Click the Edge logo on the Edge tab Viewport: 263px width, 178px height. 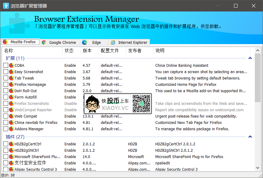pyautogui.click(x=84, y=42)
